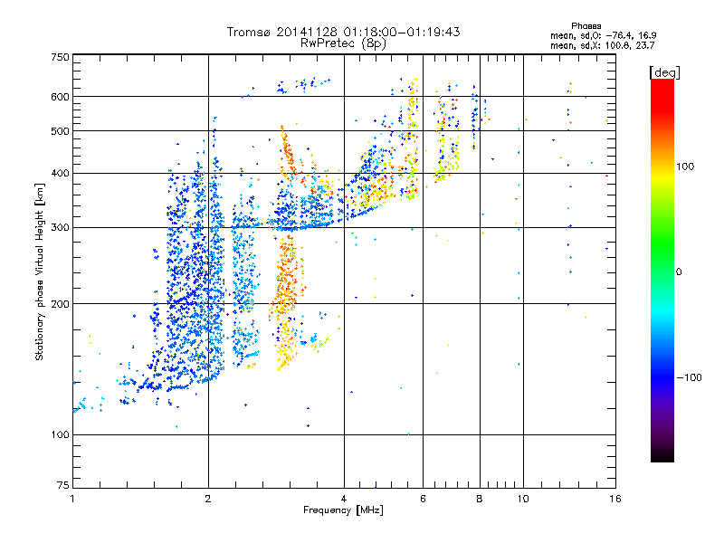Click the y-axis tick label "75"

(x=63, y=485)
